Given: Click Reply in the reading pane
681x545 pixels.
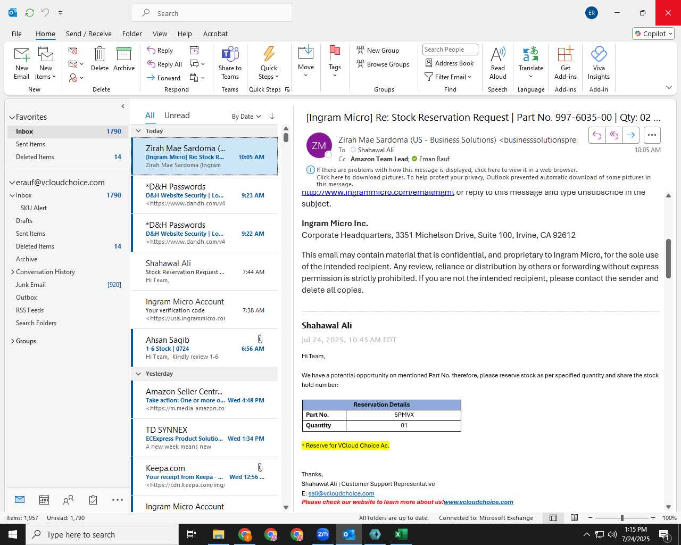Looking at the screenshot, I should [597, 135].
